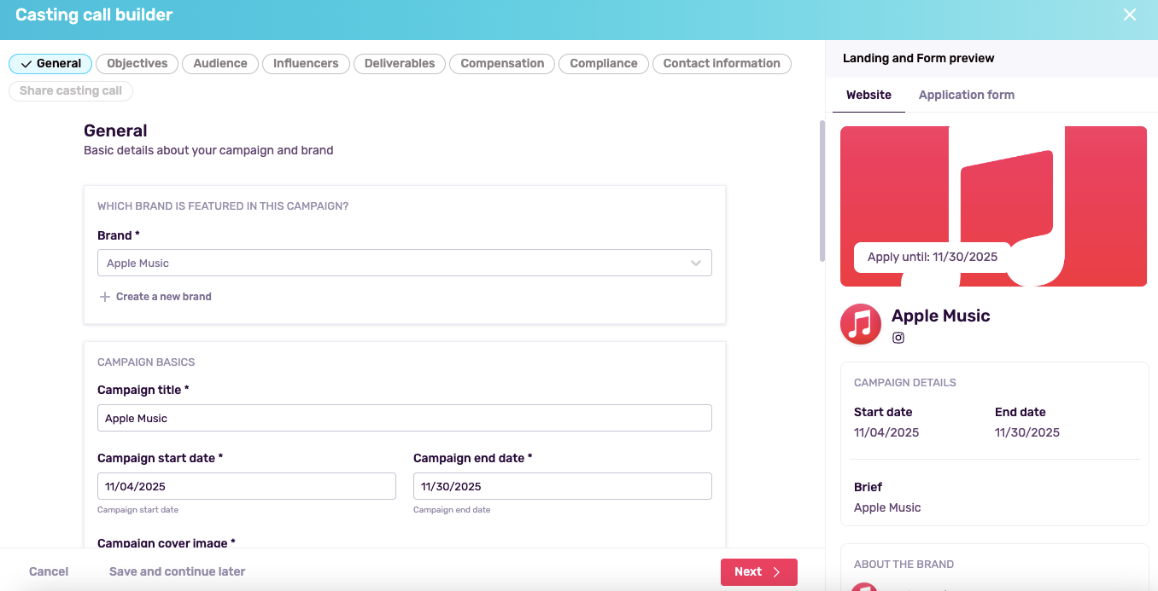Image resolution: width=1158 pixels, height=591 pixels.
Task: Click the checkmark icon on General step
Action: click(x=26, y=64)
